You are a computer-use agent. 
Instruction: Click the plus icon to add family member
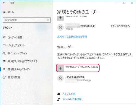60,18
